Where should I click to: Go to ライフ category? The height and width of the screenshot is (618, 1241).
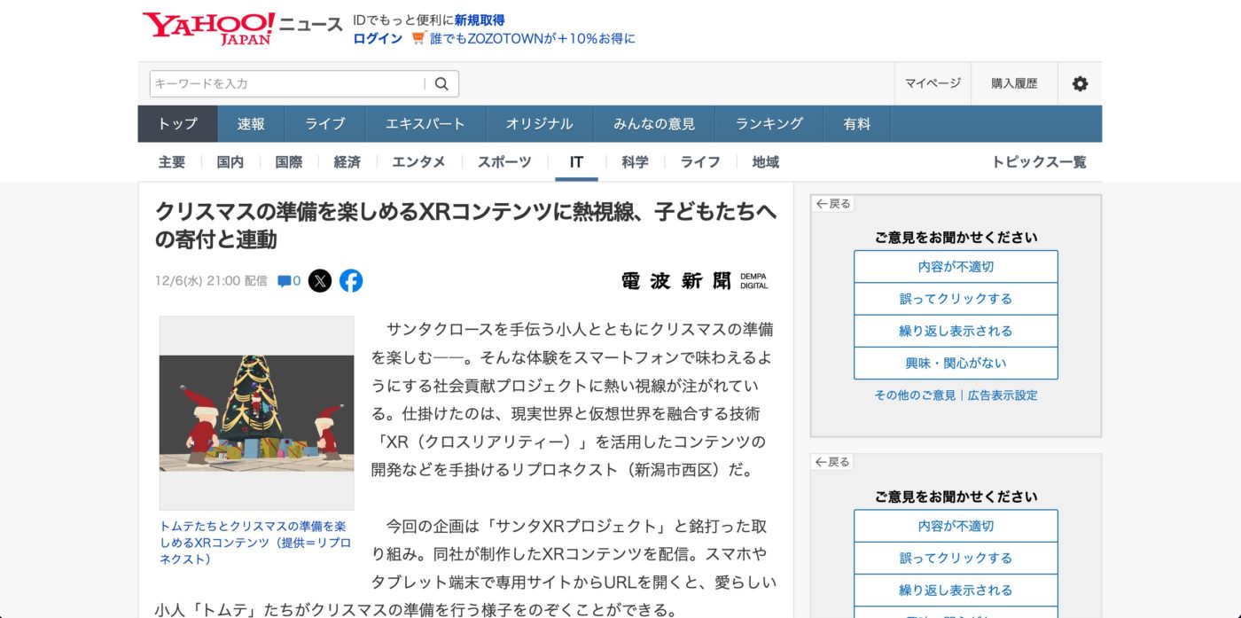coord(700,162)
